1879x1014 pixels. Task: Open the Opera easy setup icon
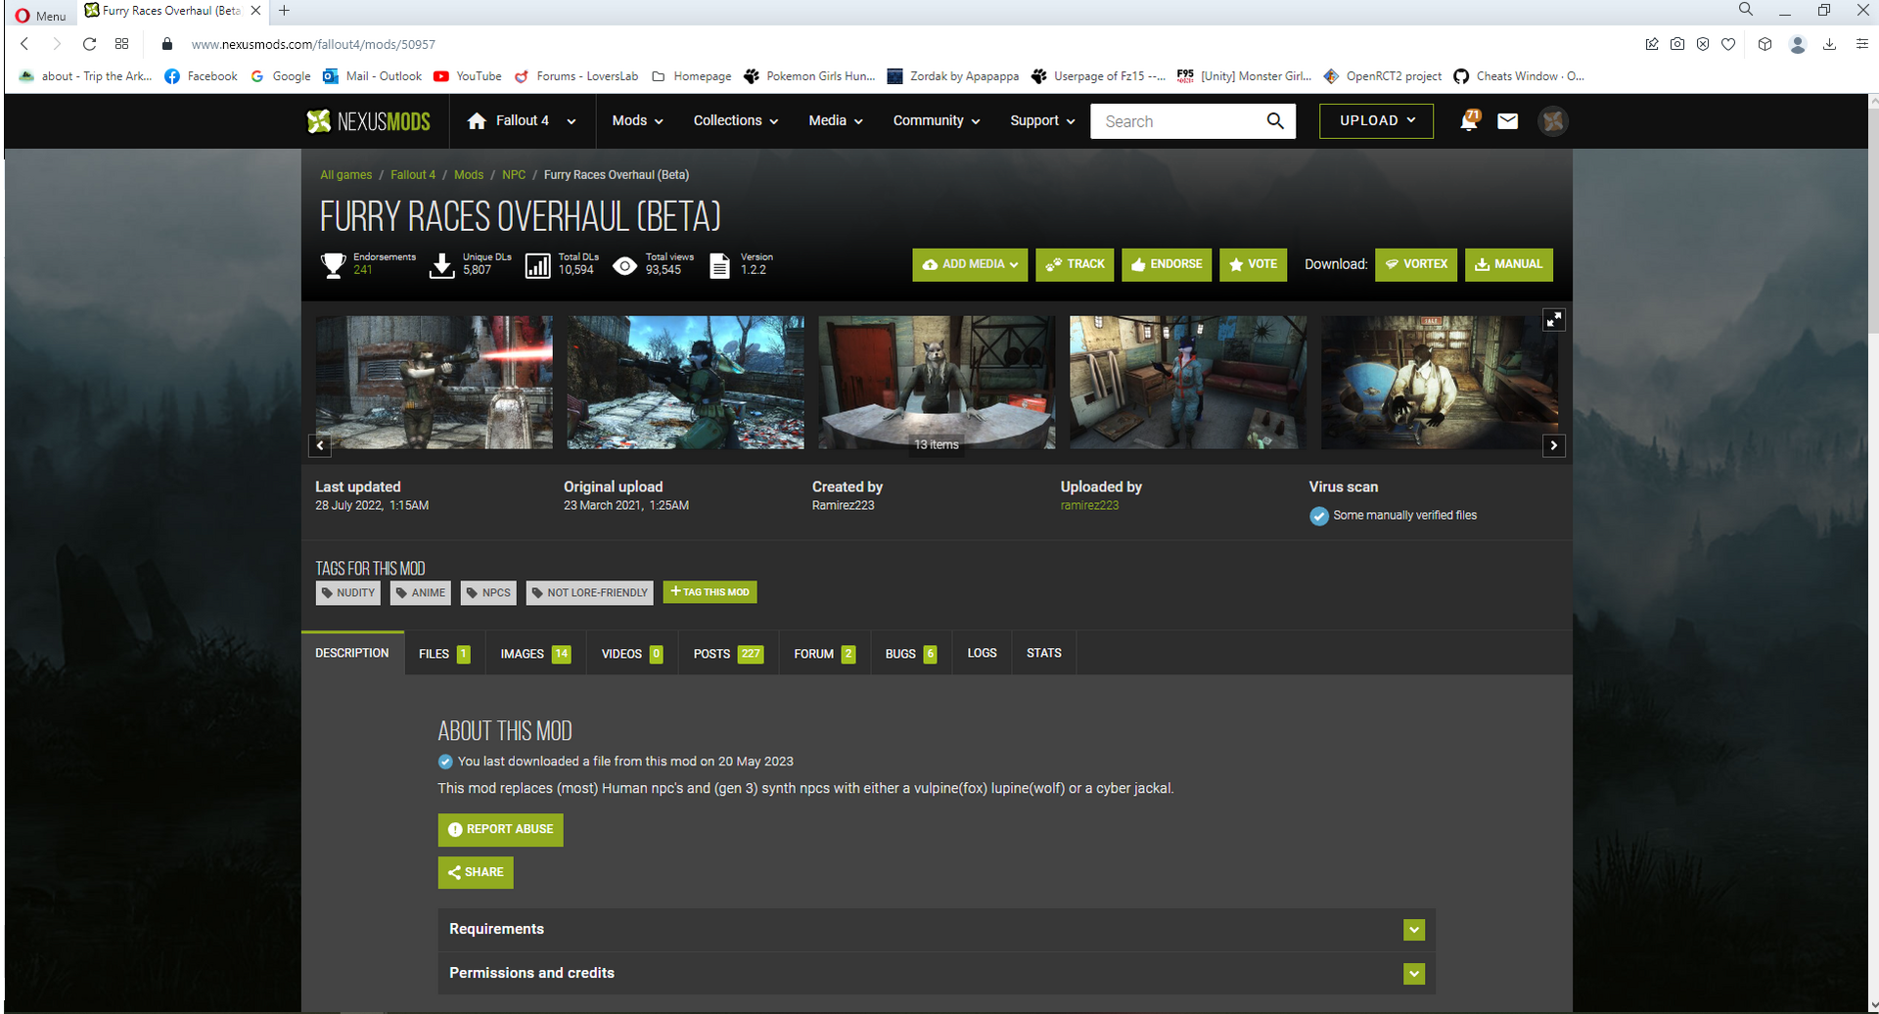pyautogui.click(x=1861, y=44)
